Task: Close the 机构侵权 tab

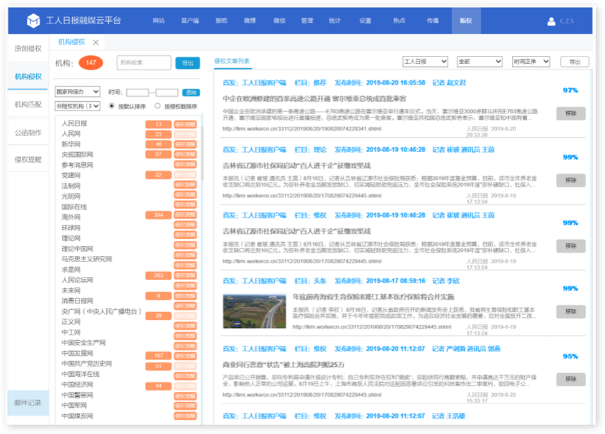Action: pos(96,42)
